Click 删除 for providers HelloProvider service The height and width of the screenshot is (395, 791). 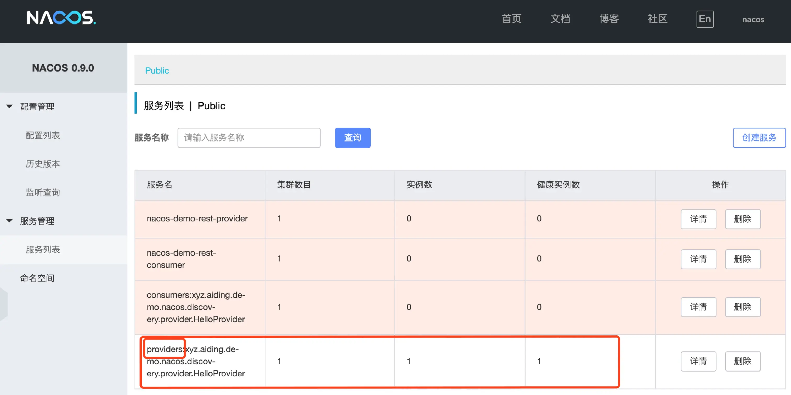pos(743,361)
